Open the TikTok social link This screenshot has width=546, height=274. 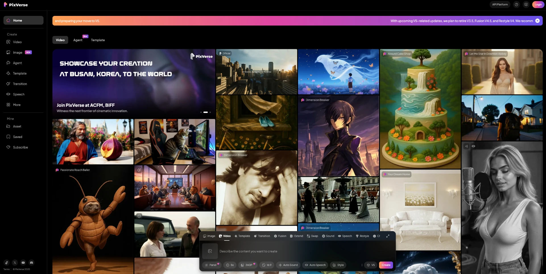7,263
